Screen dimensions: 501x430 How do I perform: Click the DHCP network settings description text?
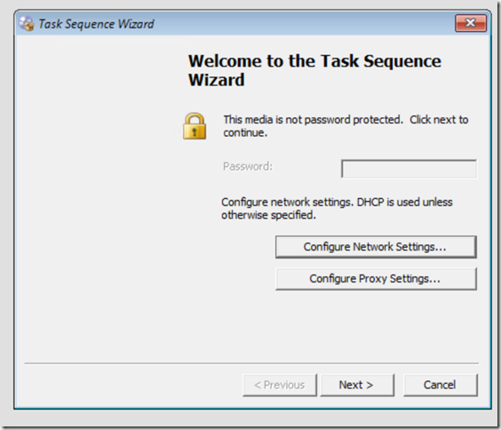coord(337,209)
